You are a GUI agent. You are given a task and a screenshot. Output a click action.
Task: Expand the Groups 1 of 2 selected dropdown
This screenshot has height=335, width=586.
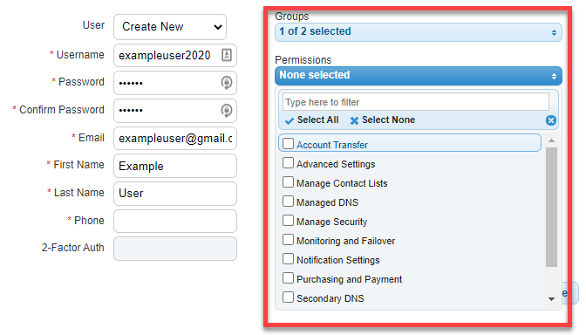click(419, 32)
